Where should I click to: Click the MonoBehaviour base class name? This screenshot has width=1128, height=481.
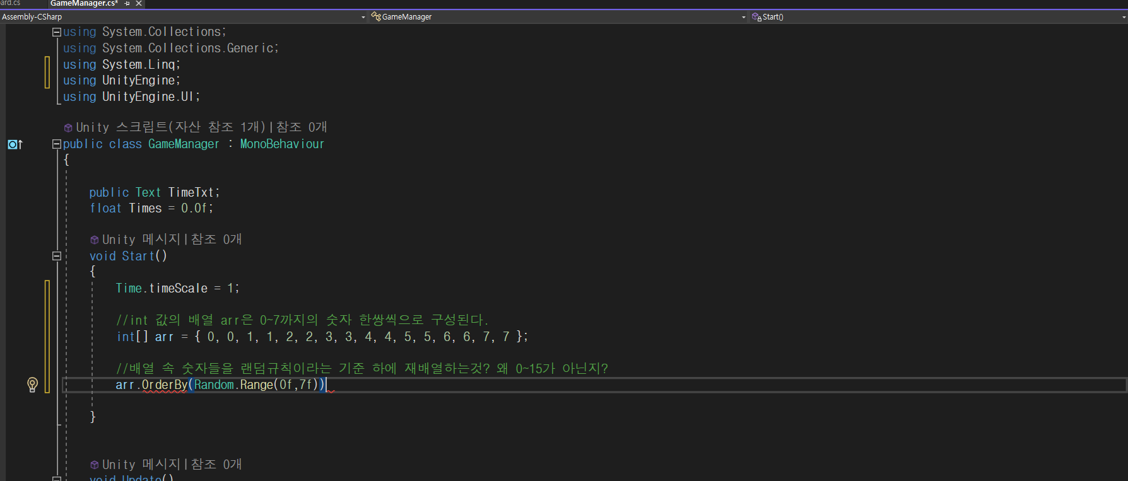282,144
